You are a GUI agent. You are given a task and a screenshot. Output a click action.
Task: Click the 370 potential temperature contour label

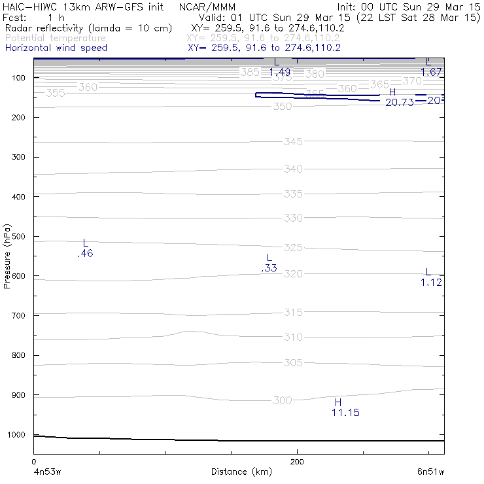[x=413, y=81]
